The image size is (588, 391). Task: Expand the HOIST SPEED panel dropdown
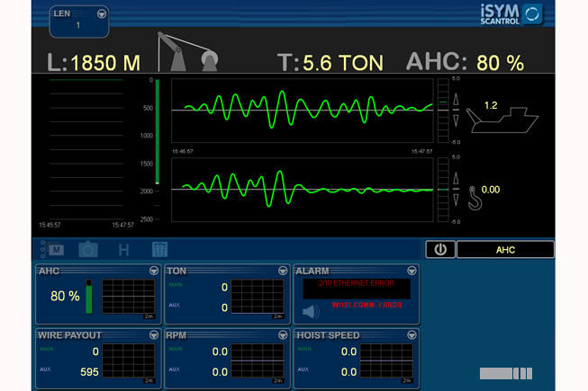pos(412,335)
